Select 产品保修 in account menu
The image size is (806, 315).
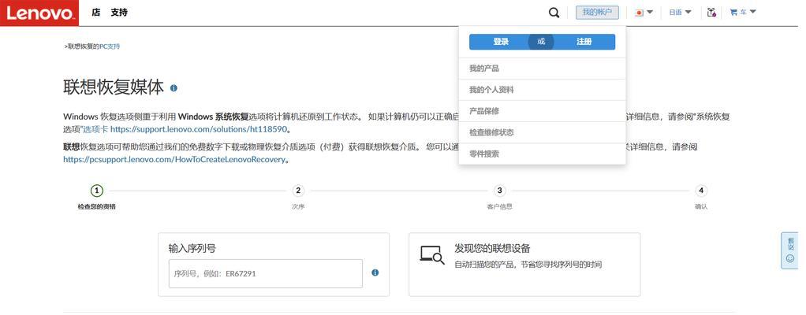coord(543,111)
